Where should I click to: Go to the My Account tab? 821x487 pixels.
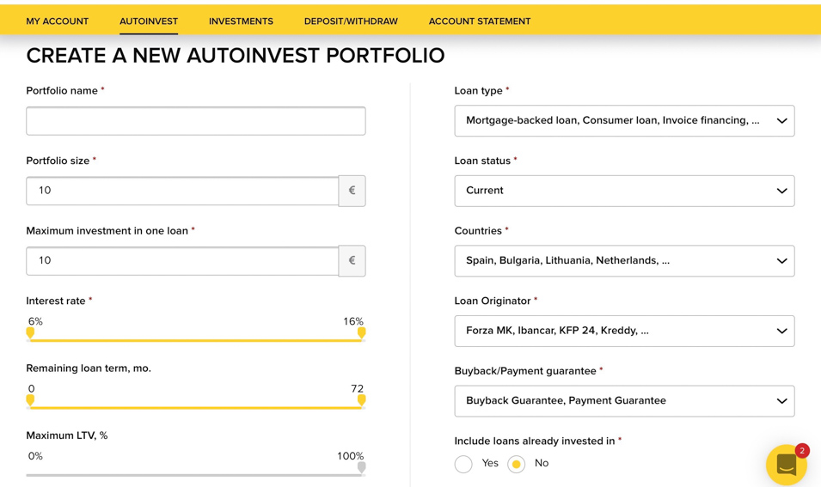click(57, 21)
